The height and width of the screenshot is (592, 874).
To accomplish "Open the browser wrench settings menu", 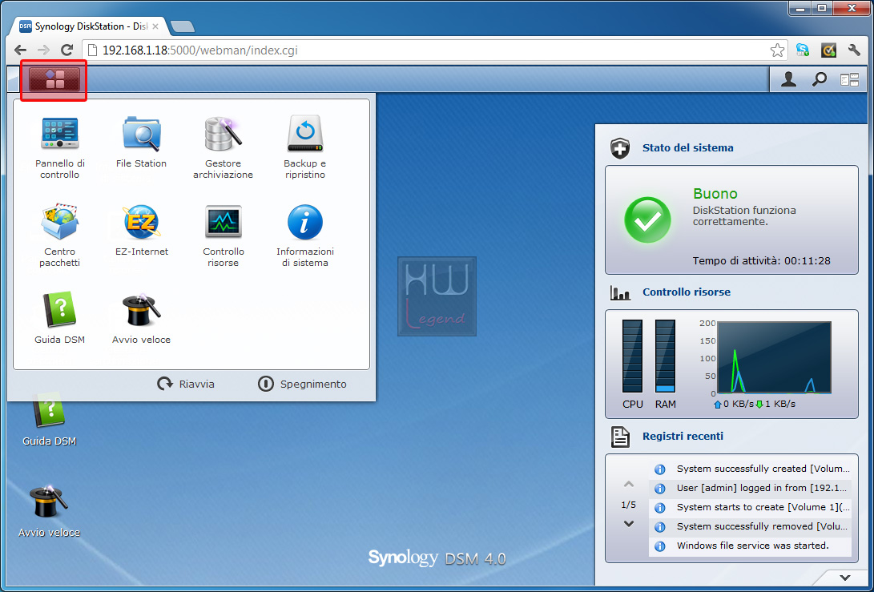I will click(x=854, y=50).
